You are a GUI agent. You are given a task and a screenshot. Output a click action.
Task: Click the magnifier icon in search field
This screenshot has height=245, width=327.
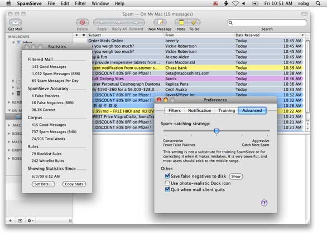pyautogui.click(x=230, y=22)
